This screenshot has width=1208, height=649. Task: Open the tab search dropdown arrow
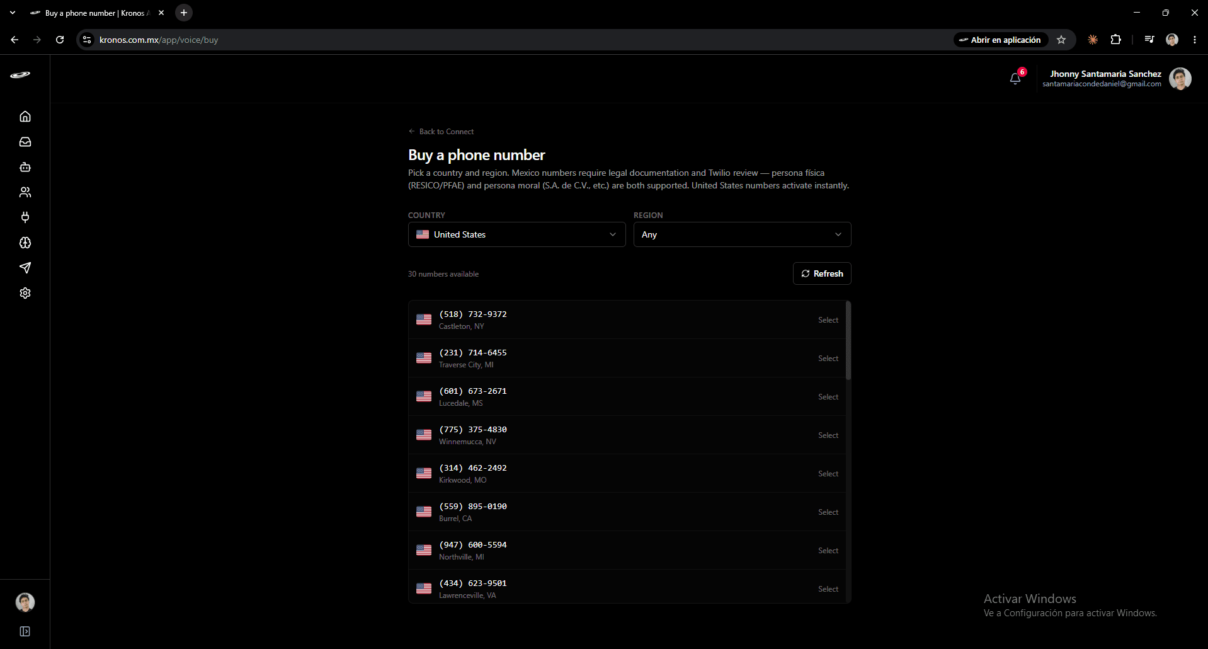click(x=13, y=13)
